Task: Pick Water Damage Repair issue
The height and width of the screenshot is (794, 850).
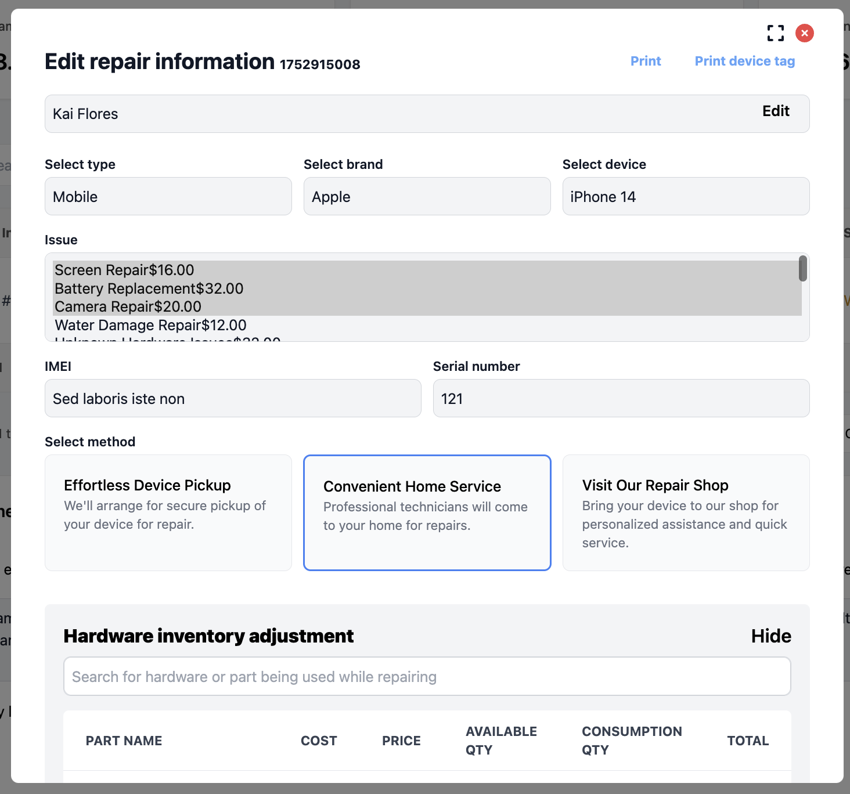Action: (150, 325)
